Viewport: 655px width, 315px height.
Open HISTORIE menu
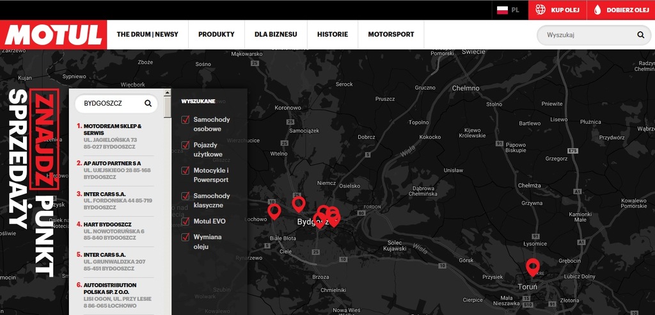(x=333, y=35)
